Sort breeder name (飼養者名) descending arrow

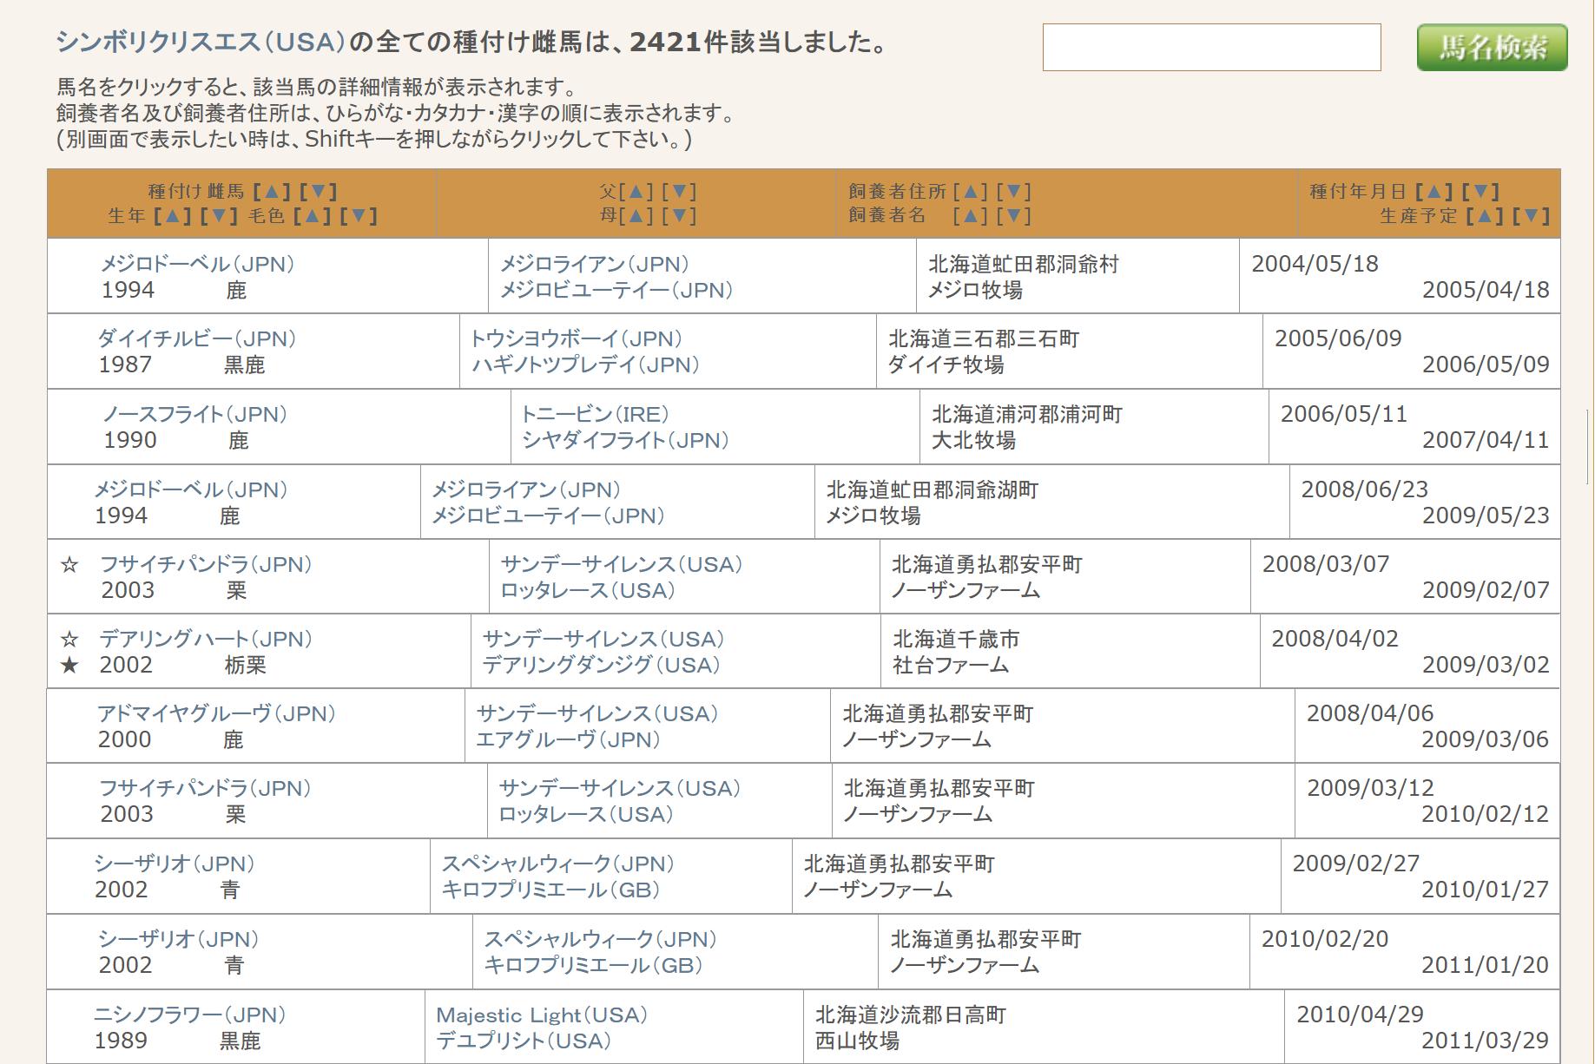tap(1013, 216)
